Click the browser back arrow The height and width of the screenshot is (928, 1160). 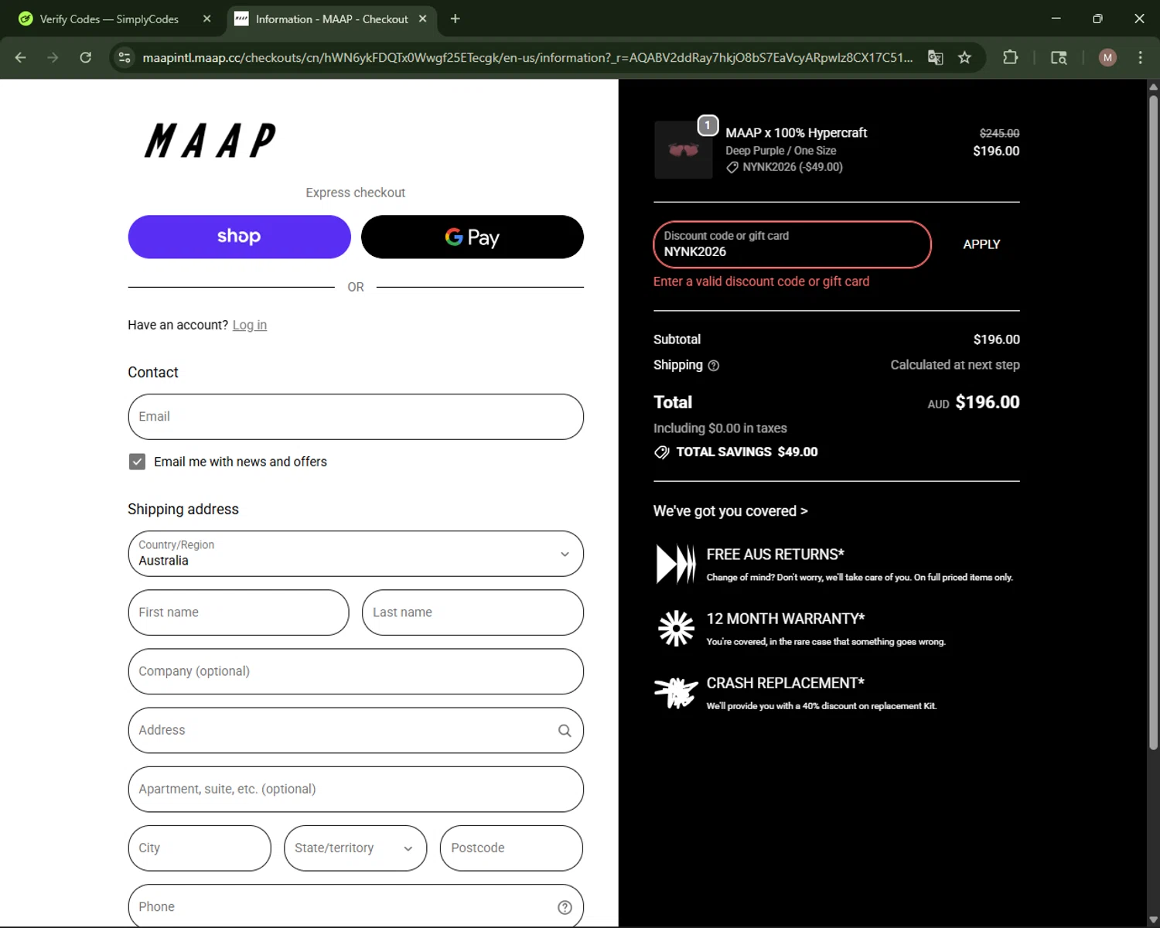tap(21, 57)
